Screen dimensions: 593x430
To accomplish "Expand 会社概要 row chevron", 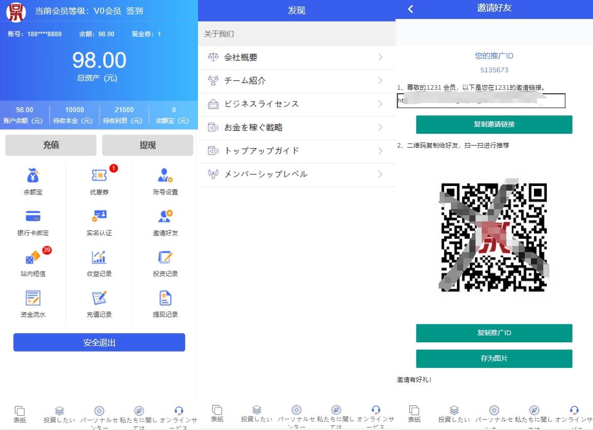I will (380, 57).
